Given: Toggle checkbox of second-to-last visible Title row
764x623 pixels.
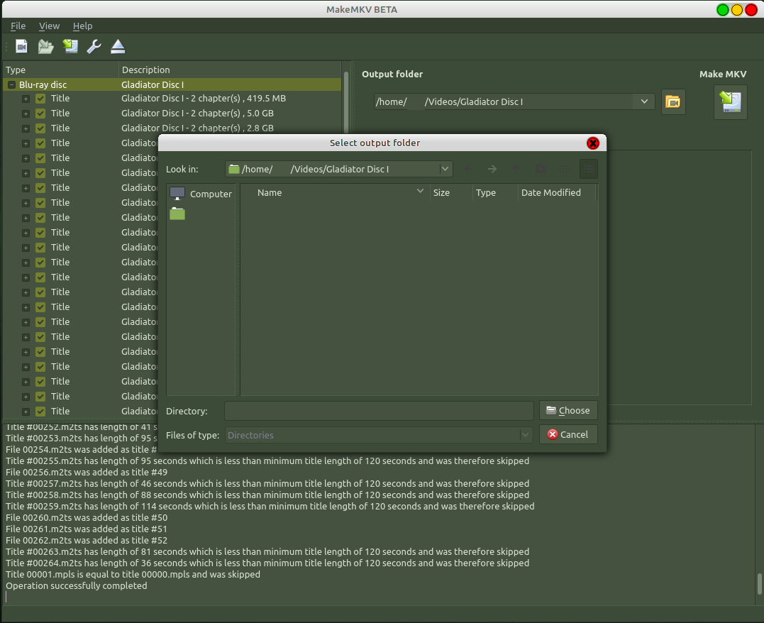Looking at the screenshot, I should (x=40, y=397).
